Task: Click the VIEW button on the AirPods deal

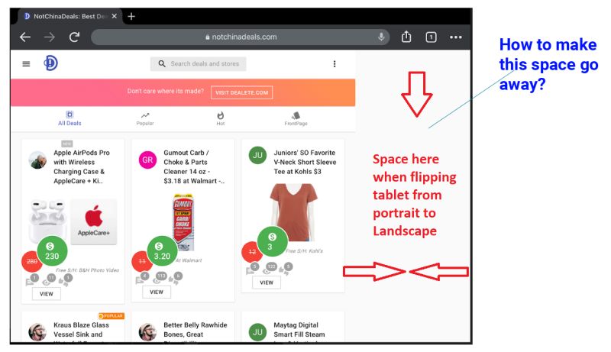Action: (47, 294)
